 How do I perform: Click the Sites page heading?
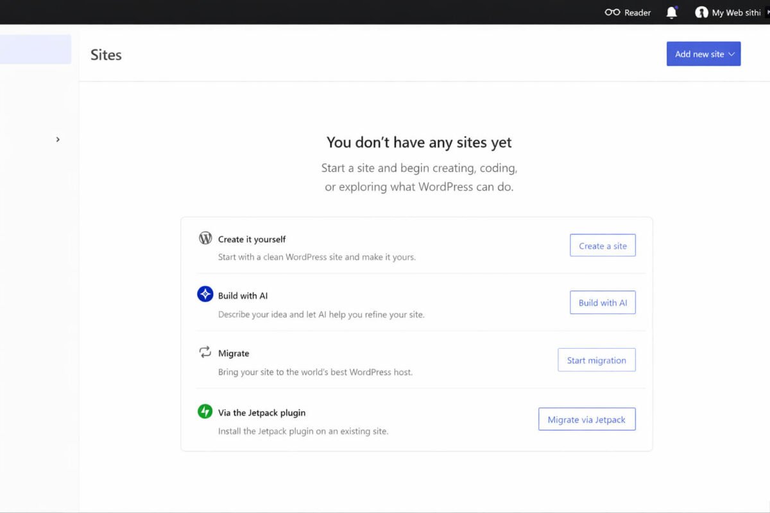pos(106,55)
